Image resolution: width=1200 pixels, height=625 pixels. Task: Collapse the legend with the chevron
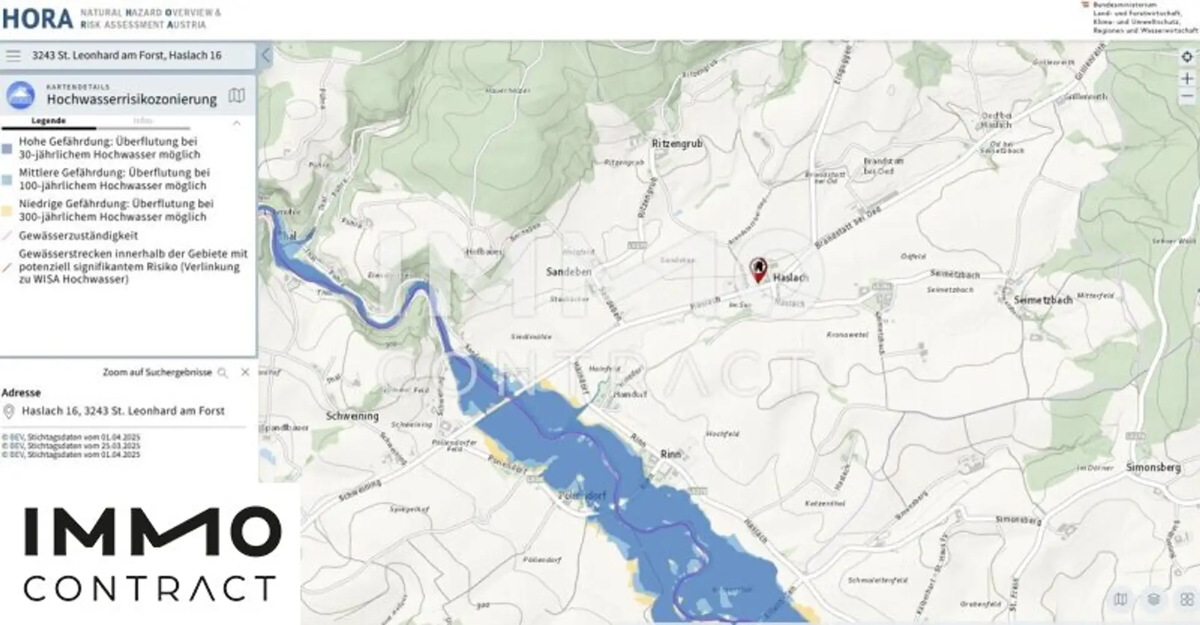click(236, 123)
